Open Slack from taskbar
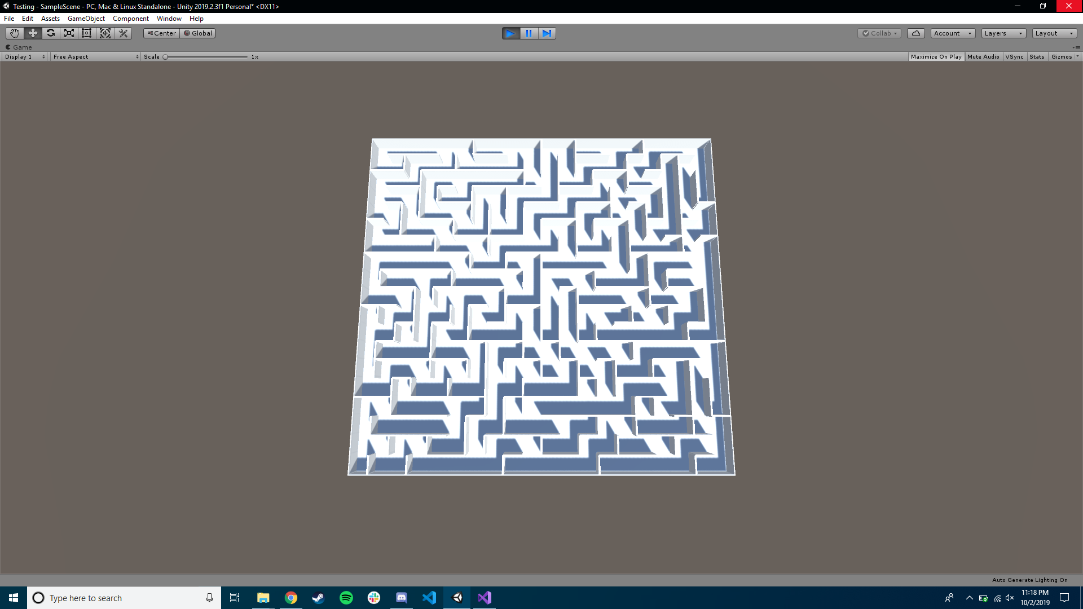Viewport: 1083px width, 609px height. (x=374, y=598)
